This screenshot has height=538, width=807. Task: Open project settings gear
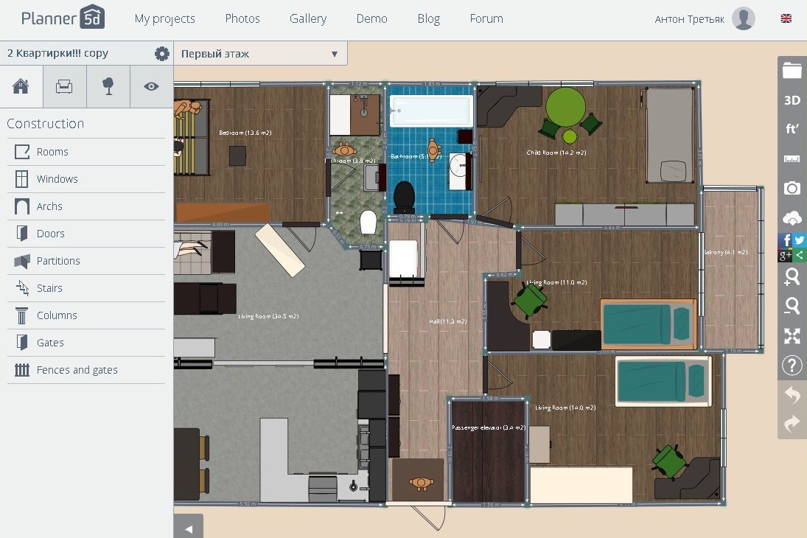click(161, 54)
